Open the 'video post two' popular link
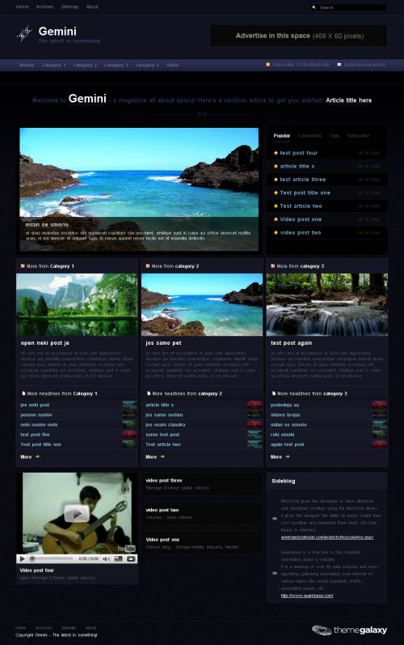Screen dimensions: 404x645 click(x=301, y=232)
